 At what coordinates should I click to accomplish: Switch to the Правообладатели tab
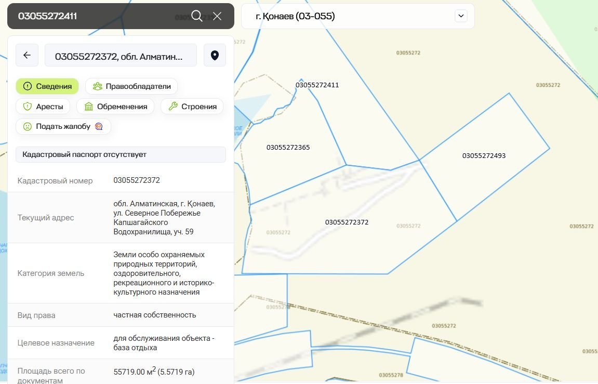(131, 86)
